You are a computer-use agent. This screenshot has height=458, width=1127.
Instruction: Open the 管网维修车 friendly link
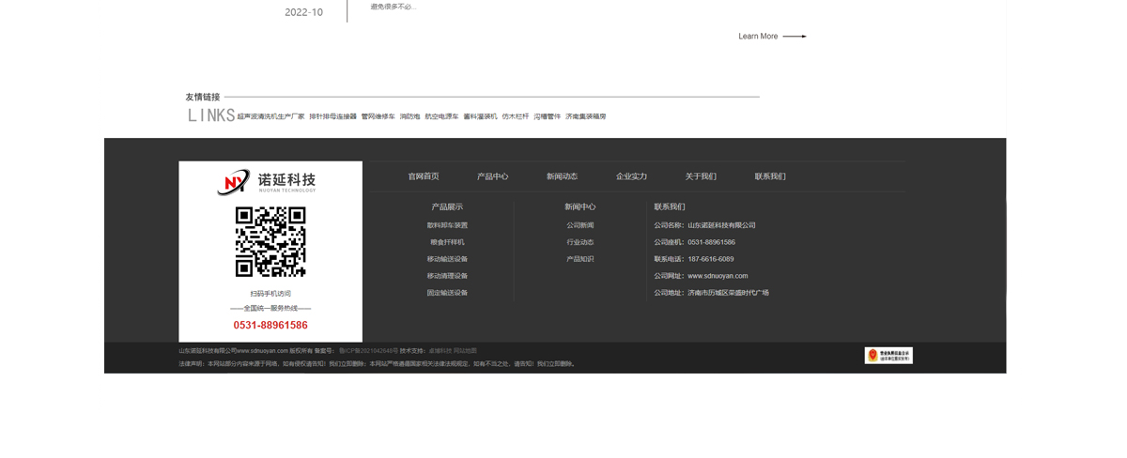pos(378,117)
